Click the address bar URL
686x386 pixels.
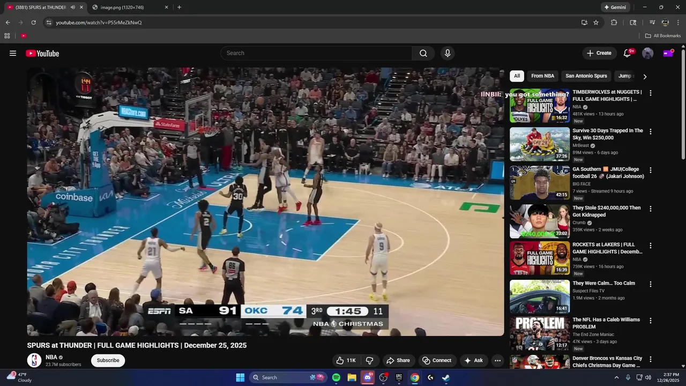(x=99, y=23)
